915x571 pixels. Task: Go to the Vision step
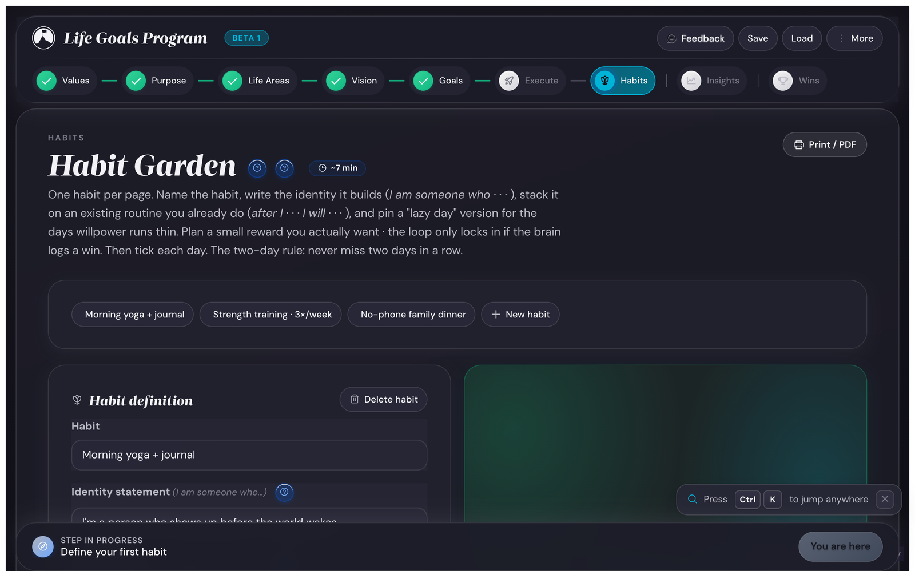(353, 81)
